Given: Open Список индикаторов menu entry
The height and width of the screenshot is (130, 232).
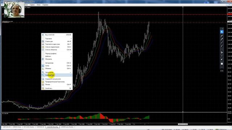Looking at the screenshot, I should 57,47.
